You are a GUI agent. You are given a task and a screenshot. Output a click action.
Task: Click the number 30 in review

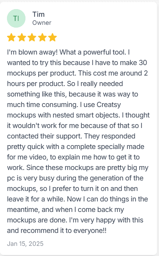(143, 63)
